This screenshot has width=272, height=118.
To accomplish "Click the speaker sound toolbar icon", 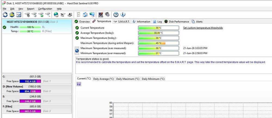I will [107, 15].
